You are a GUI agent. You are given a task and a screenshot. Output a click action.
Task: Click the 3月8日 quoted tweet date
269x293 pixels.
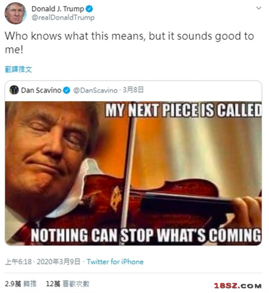[133, 90]
